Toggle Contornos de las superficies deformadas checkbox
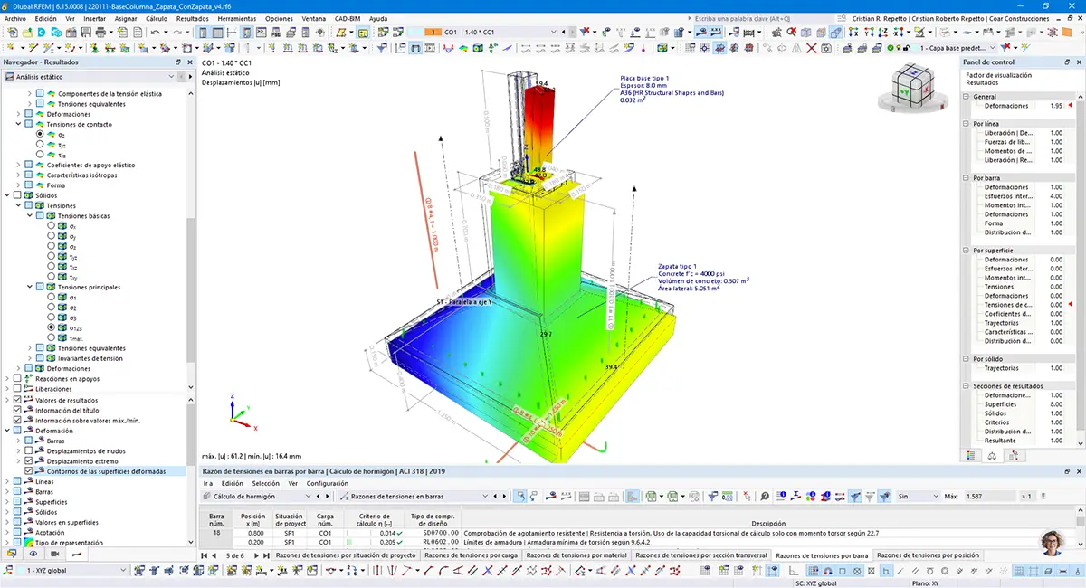This screenshot has width=1086, height=588. 28,471
